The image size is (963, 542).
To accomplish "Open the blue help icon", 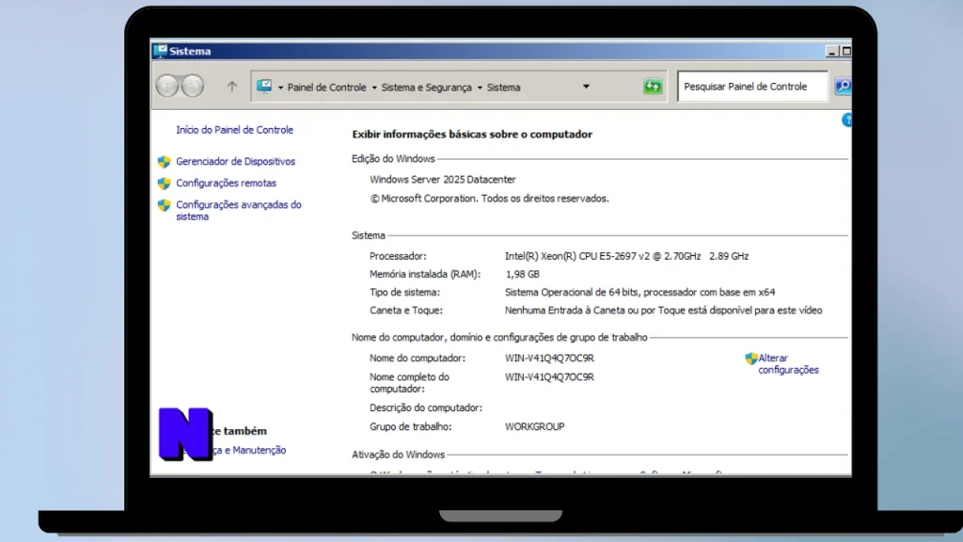I will (x=847, y=120).
